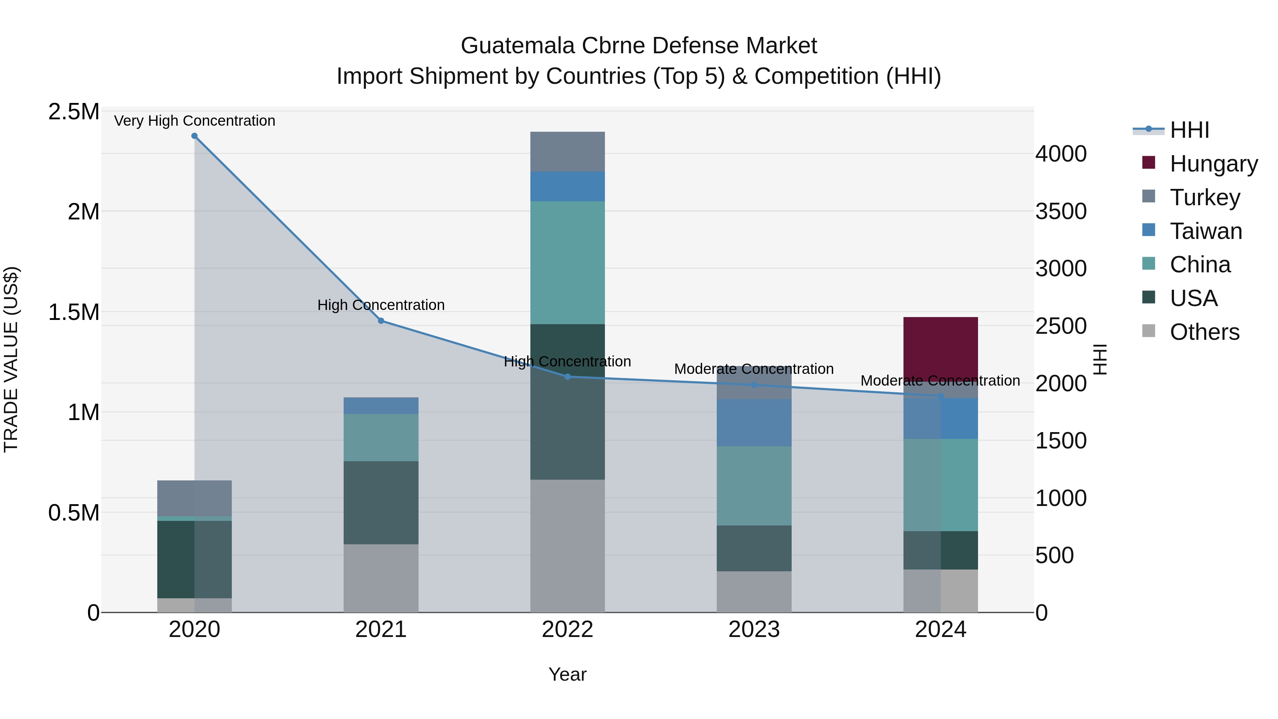Image resolution: width=1278 pixels, height=719 pixels.
Task: Select the 2023 HHI data point
Action: coord(754,385)
